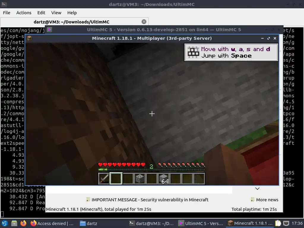Maximize the Minecraft 1.18.1 window
The height and width of the screenshot is (228, 304).
pos(268,38)
